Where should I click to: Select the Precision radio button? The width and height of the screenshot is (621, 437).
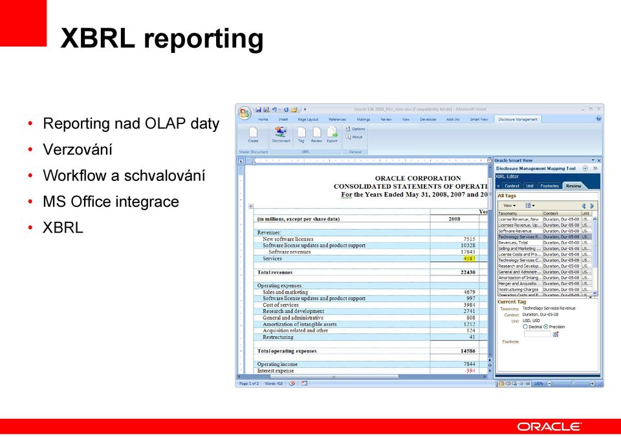pyautogui.click(x=546, y=327)
